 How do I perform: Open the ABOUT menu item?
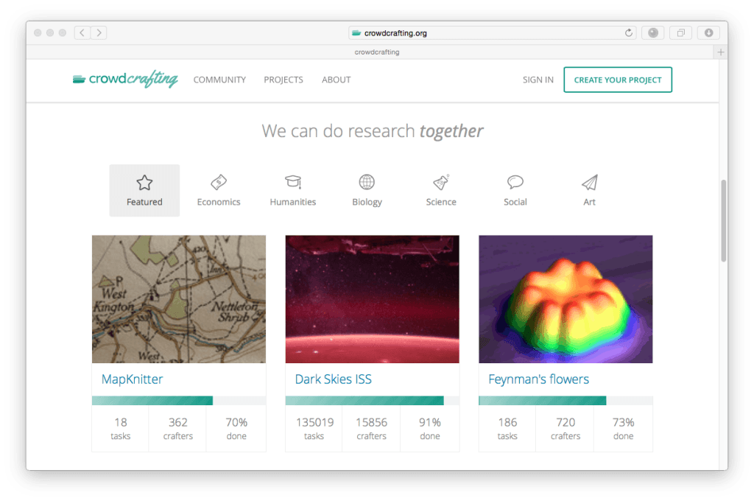point(336,80)
